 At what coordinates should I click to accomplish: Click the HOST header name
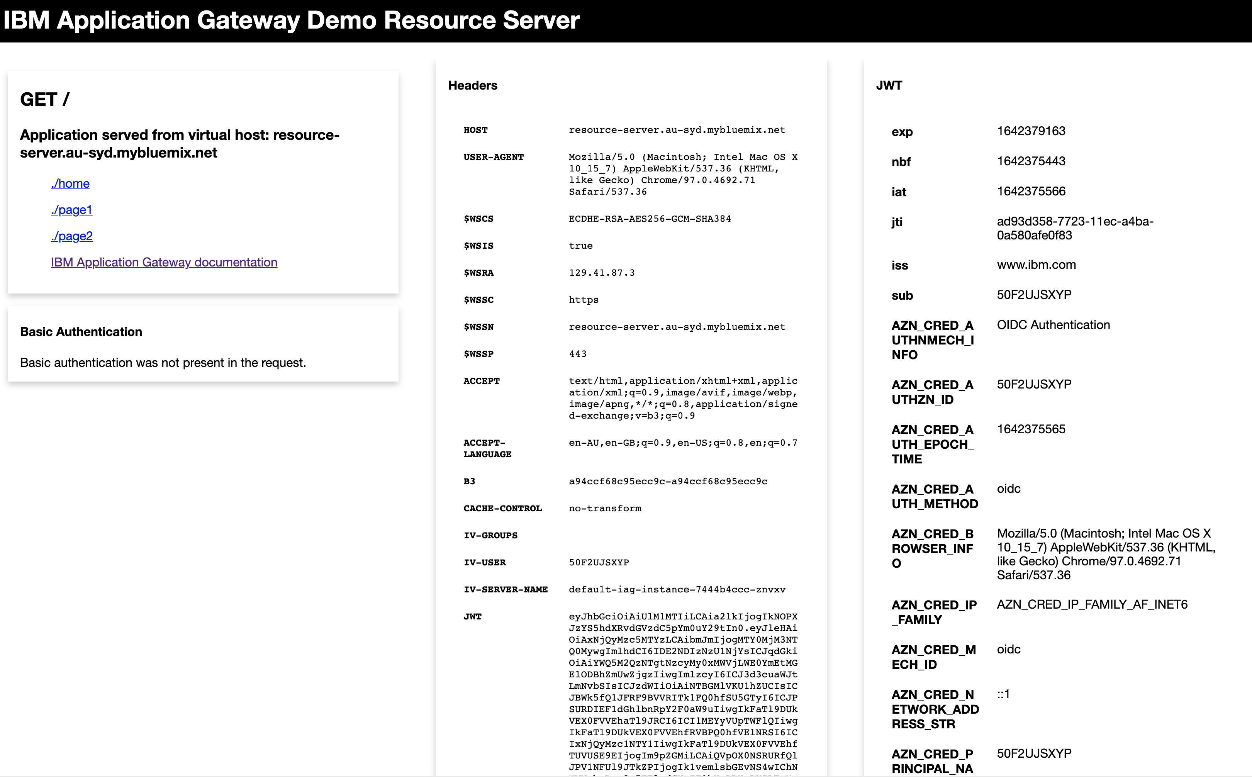tap(475, 130)
